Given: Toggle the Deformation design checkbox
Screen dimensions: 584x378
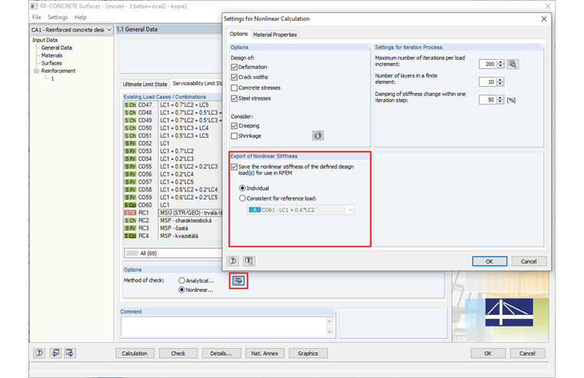Looking at the screenshot, I should tap(234, 67).
